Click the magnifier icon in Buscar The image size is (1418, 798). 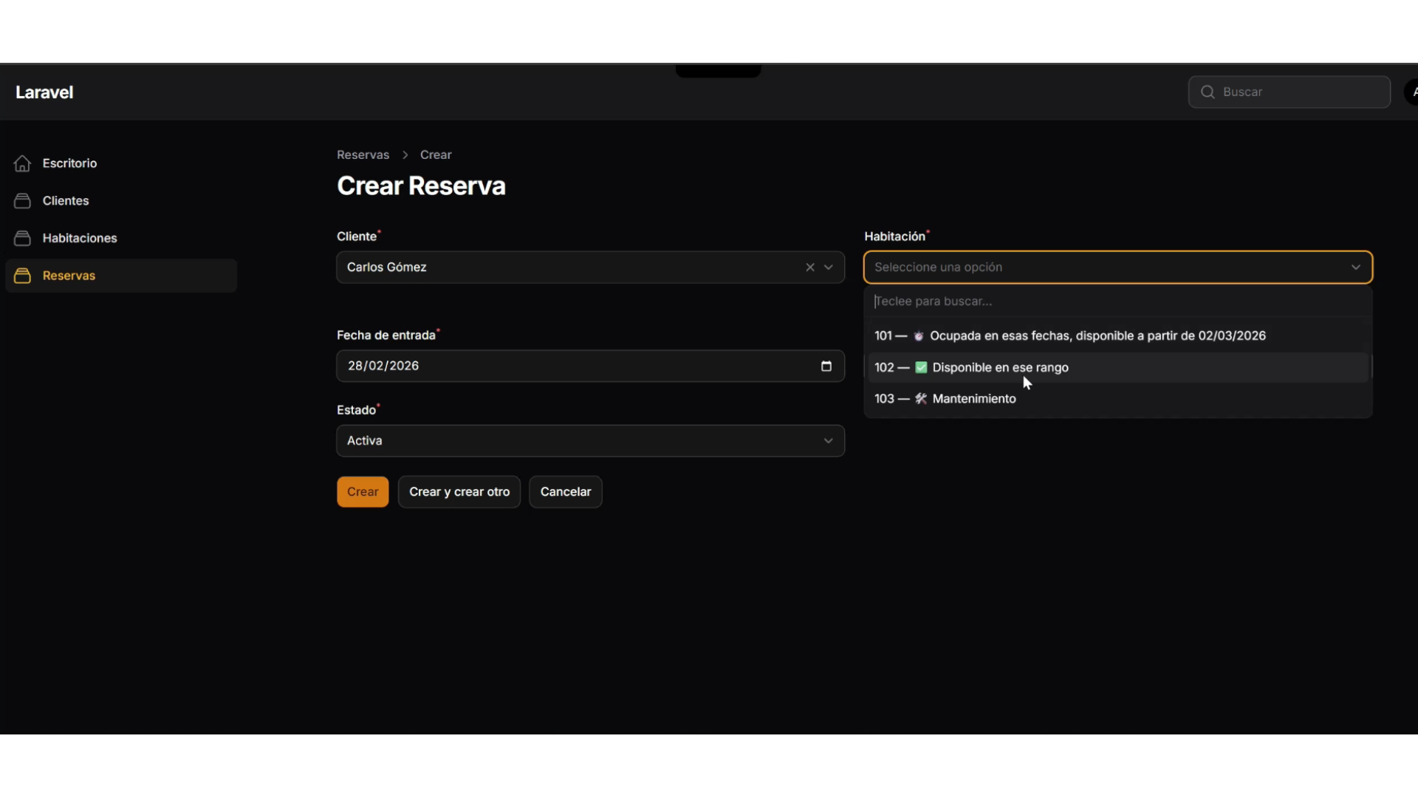(1208, 92)
